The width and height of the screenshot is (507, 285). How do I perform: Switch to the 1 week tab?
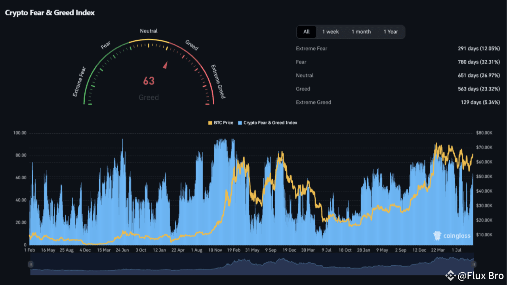pos(331,32)
